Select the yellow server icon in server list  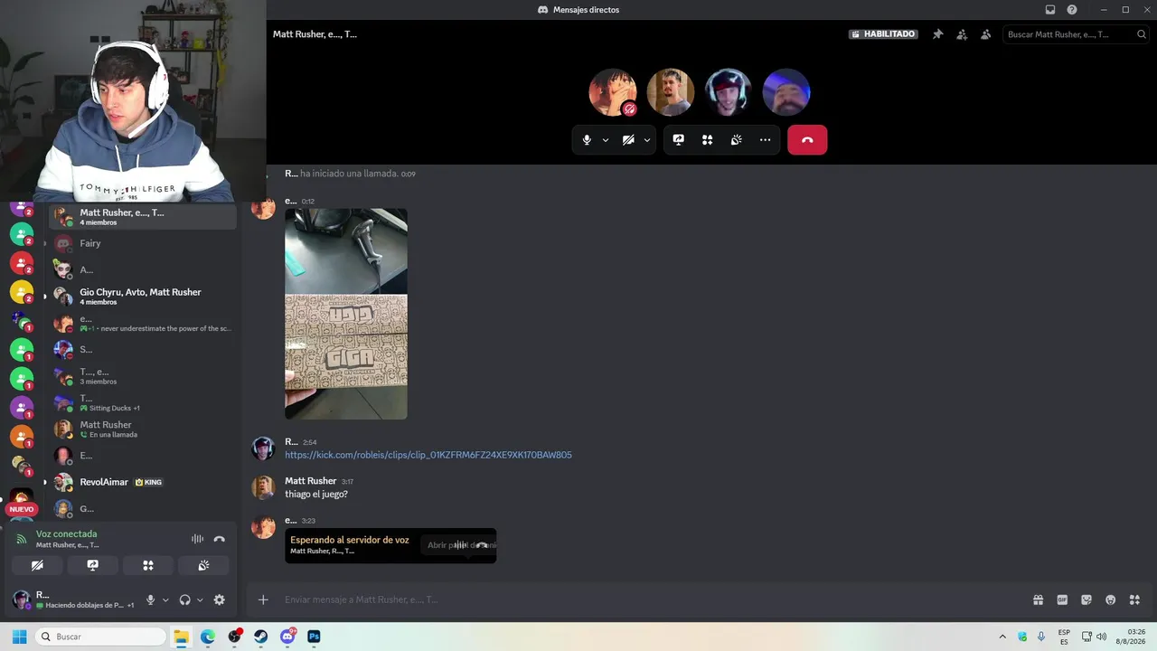[21, 292]
